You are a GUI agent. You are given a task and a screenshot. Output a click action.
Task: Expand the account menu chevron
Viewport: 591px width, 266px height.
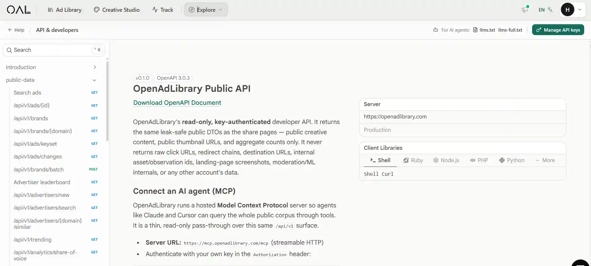pos(580,10)
